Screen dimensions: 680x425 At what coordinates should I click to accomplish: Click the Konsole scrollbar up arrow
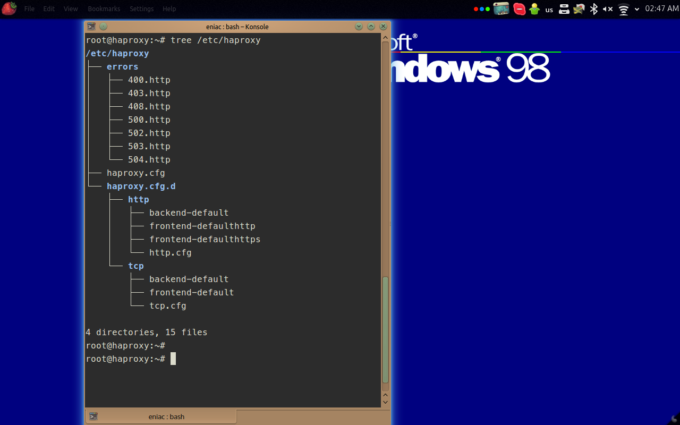386,37
